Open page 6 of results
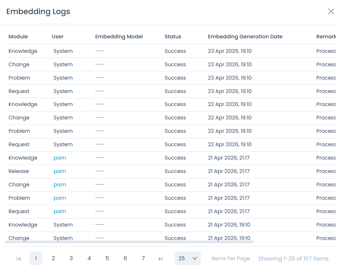340x275 pixels. pos(125,258)
